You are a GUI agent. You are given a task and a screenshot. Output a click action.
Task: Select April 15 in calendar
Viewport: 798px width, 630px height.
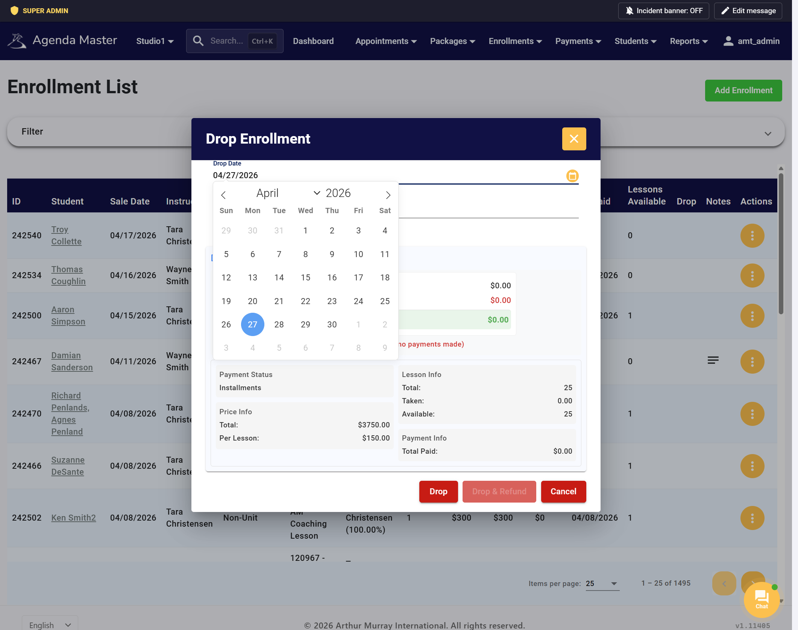click(x=305, y=277)
